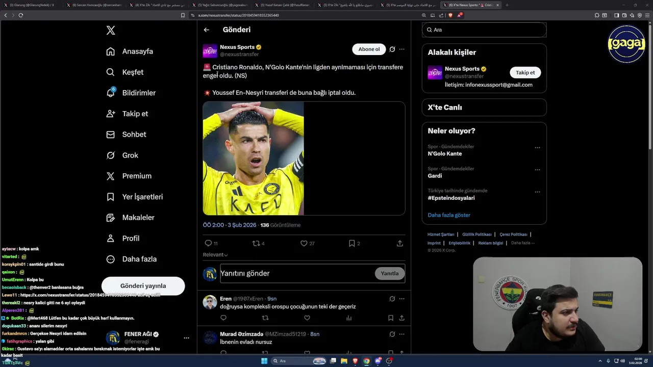Click the Yanıtını gönder reply field
The height and width of the screenshot is (367, 653).
[297, 274]
